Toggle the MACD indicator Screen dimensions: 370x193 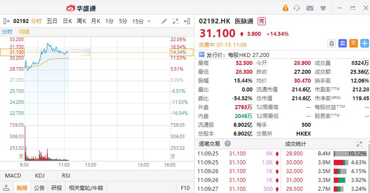pyautogui.click(x=13, y=175)
